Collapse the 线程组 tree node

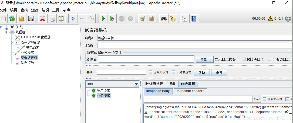click(6, 32)
